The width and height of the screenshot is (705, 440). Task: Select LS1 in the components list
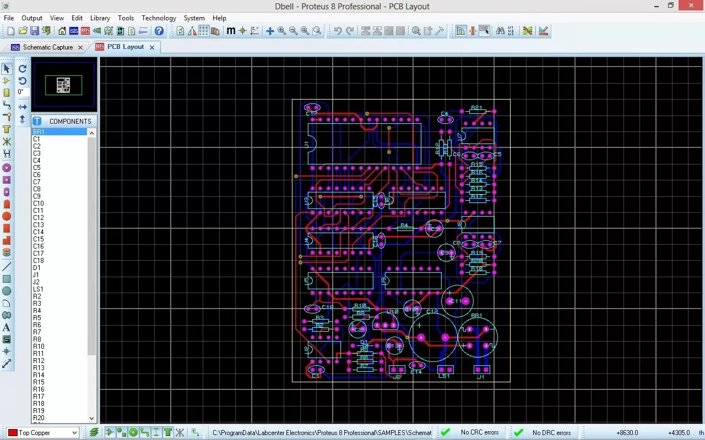click(59, 289)
